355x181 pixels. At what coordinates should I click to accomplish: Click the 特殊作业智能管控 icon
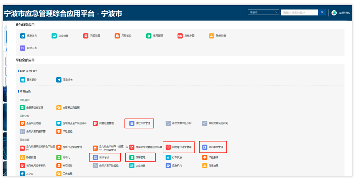[x=59, y=147]
